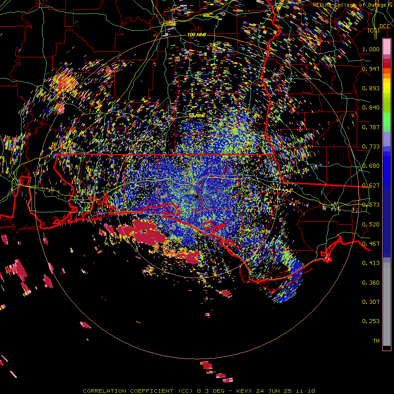The width and height of the screenshot is (394, 394).
Task: Select the 1.000 legend value
Action: (x=371, y=49)
